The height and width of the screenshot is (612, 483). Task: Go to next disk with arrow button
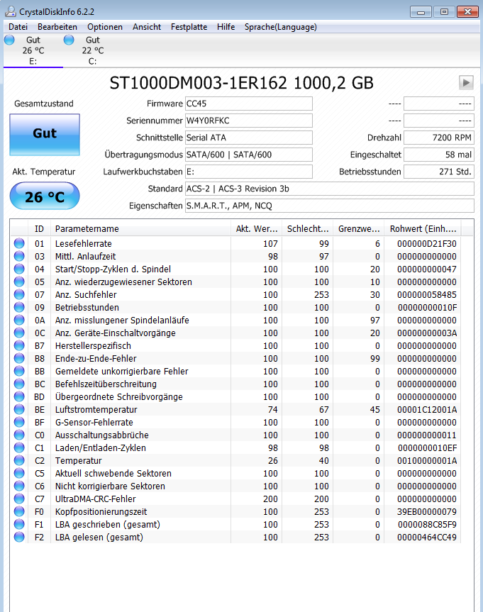click(466, 83)
